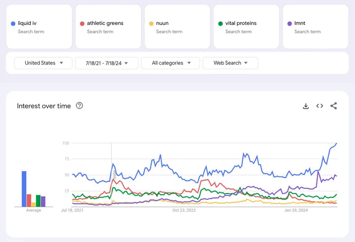Viewport: 355px width, 242px height.
Task: Click the Oct 23, 2022 axis label
Action: [184, 210]
